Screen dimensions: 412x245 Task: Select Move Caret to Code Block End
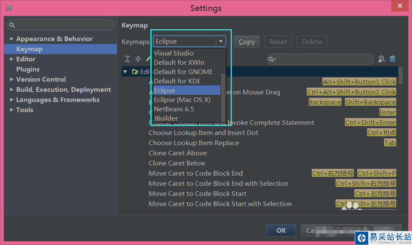(x=196, y=173)
